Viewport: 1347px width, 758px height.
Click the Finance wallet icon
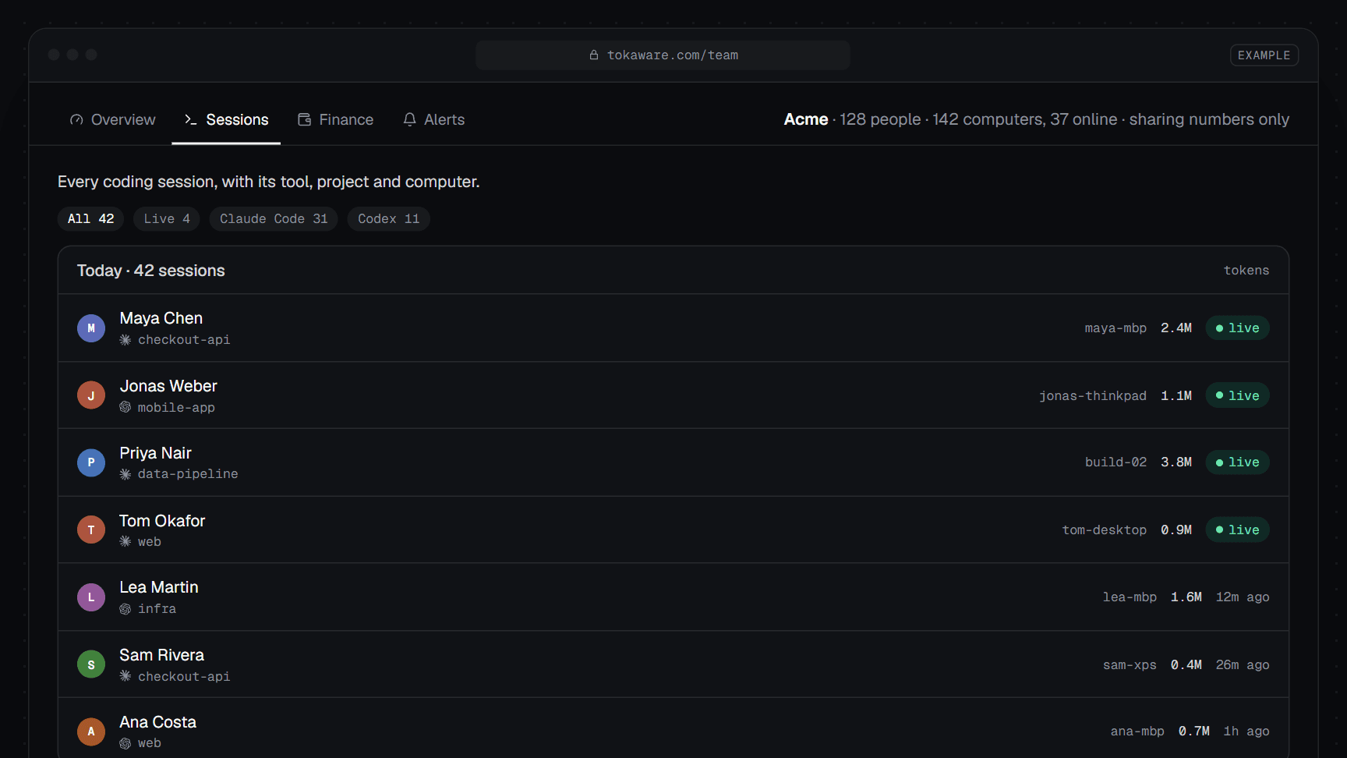point(305,120)
